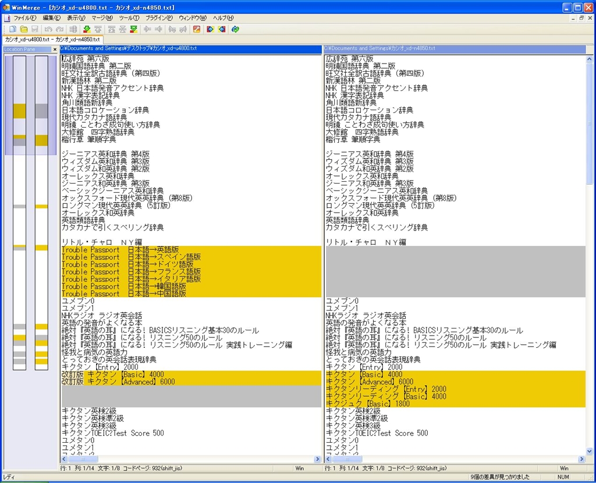
Task: Open the ウィンドウ(W) menu
Action: 193,18
